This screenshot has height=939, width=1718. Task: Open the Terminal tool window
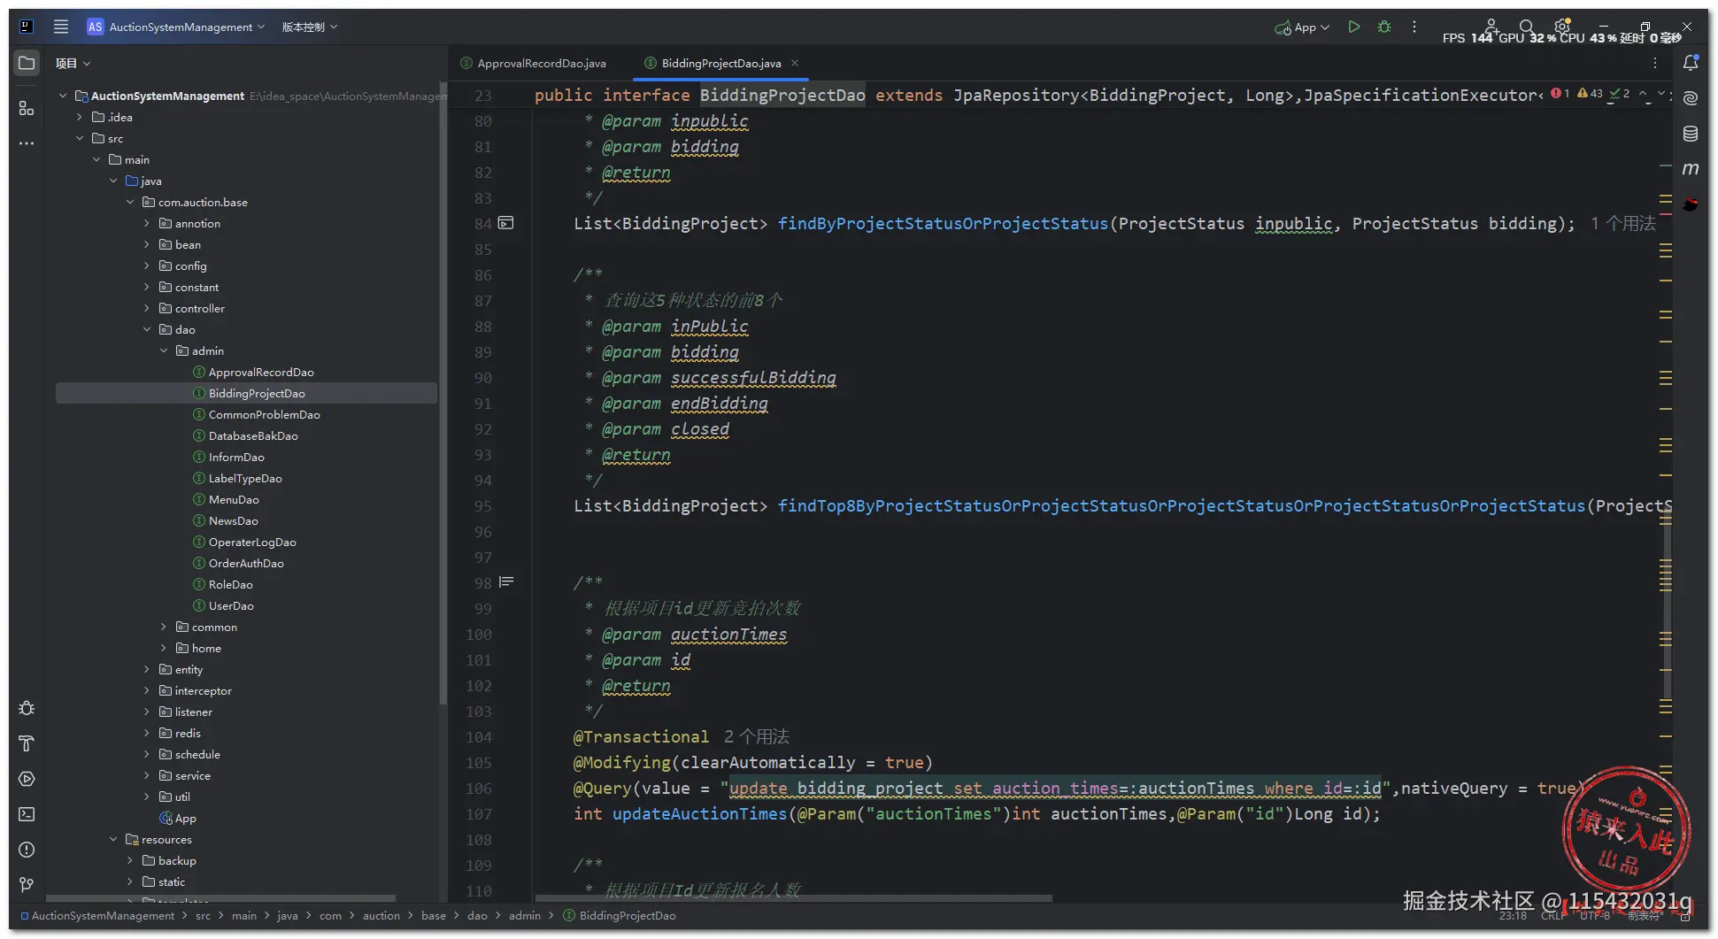pos(27,814)
